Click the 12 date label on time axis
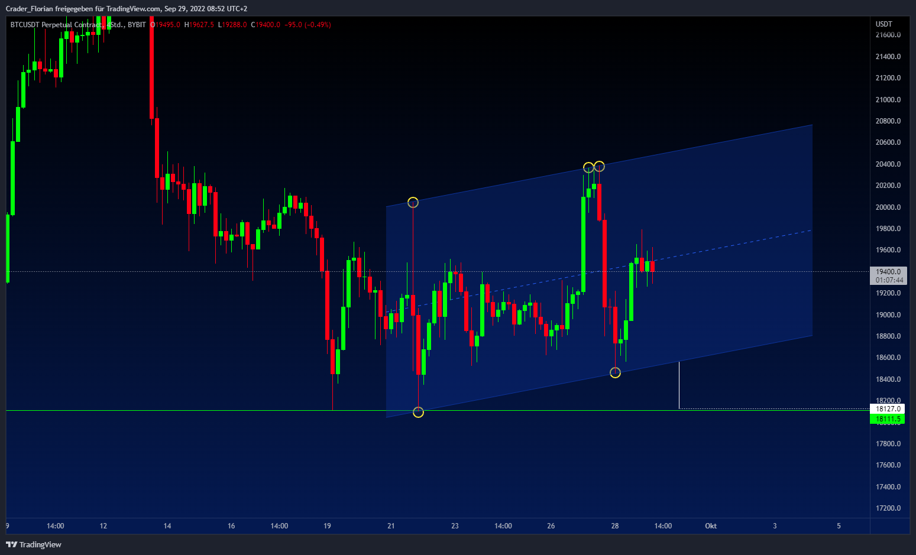 pos(103,526)
